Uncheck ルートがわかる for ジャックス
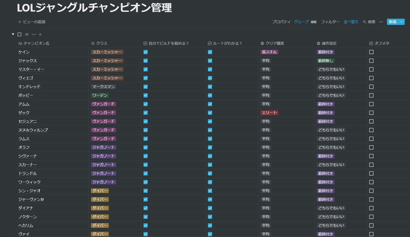Image resolution: width=410 pixels, height=237 pixels. click(x=210, y=61)
